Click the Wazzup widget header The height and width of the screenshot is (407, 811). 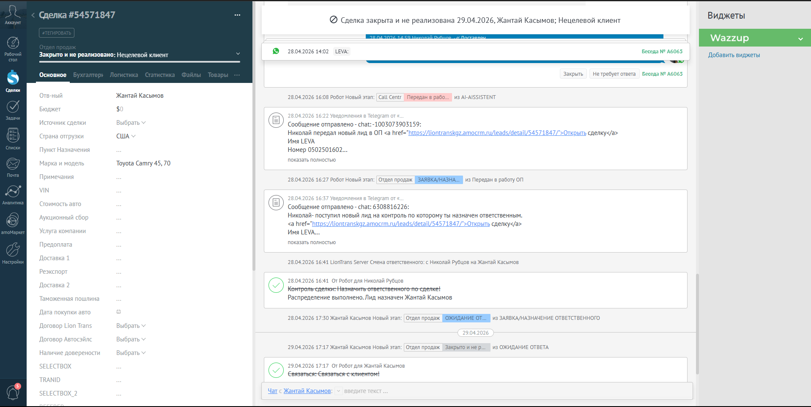[755, 38]
